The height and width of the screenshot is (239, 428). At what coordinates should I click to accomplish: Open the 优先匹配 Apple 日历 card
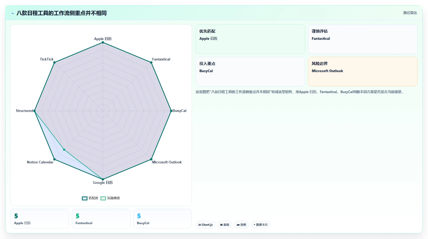click(x=250, y=39)
